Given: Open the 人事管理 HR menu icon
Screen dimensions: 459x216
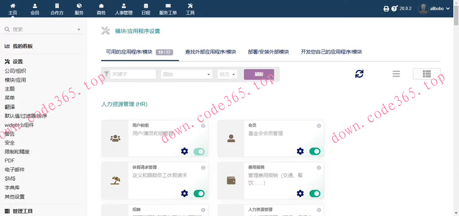Looking at the screenshot, I should 124,6.
